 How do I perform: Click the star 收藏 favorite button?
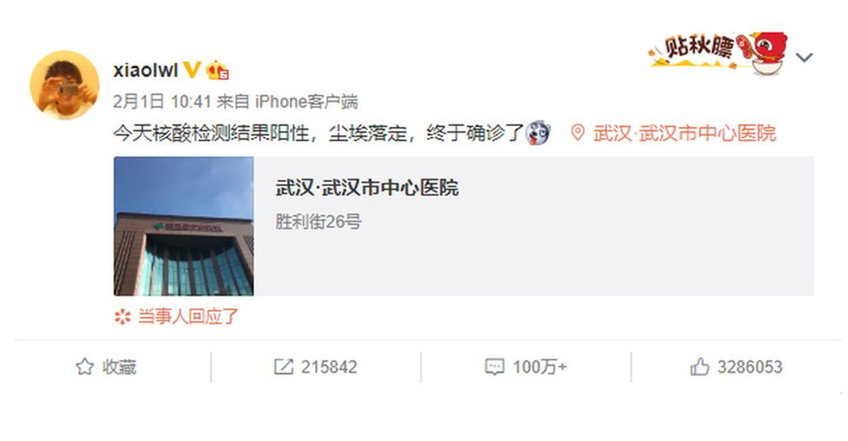[106, 367]
